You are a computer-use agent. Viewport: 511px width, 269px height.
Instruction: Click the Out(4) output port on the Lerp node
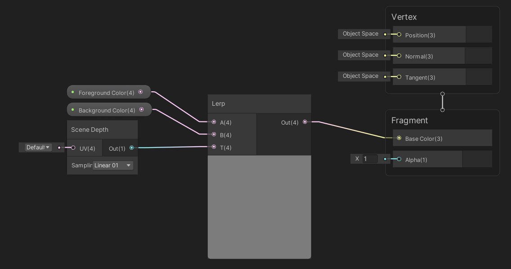(x=305, y=121)
